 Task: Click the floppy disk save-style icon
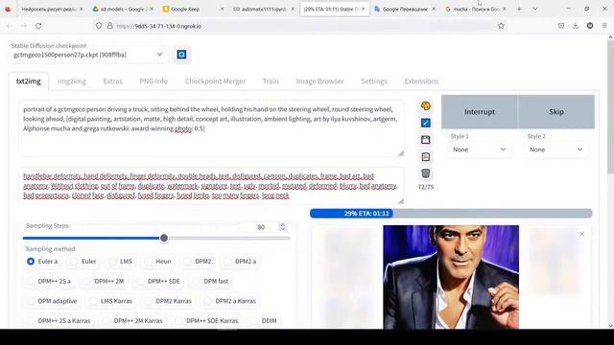[426, 140]
